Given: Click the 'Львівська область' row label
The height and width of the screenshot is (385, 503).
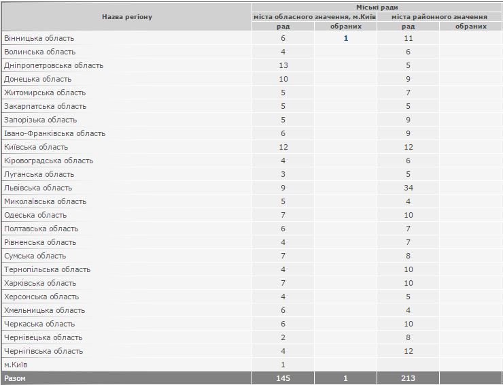Looking at the screenshot, I should point(38,188).
